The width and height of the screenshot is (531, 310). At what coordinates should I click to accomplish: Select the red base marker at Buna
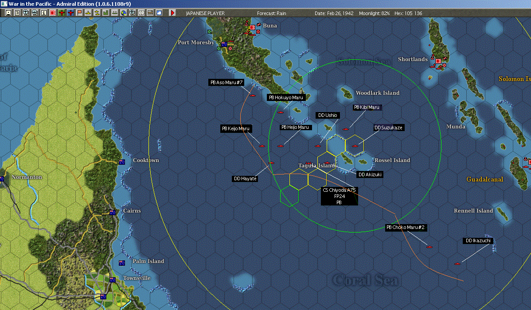click(252, 27)
